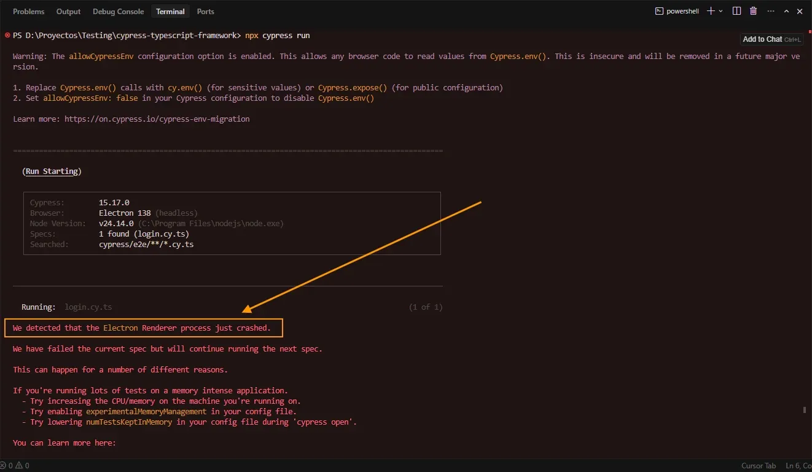The height and width of the screenshot is (472, 812).
Task: Click the '(Run Starting)' heading text
Action: click(52, 171)
